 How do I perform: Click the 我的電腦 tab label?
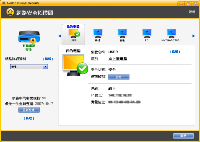[x=73, y=27]
